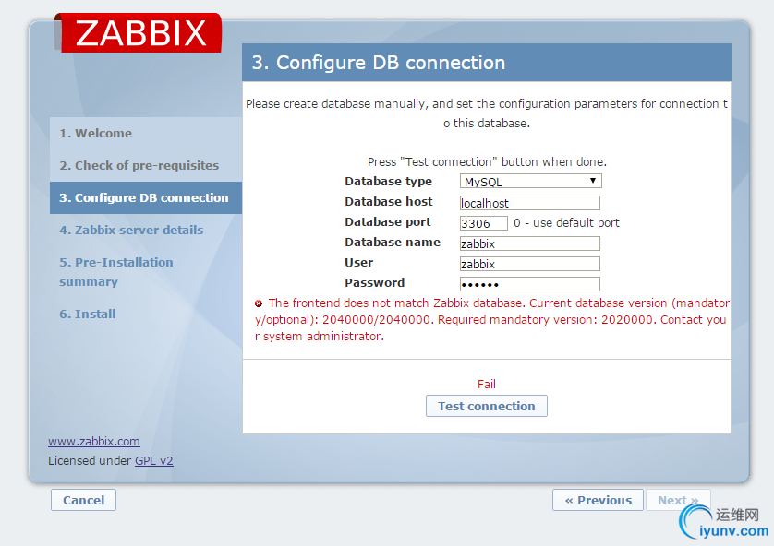774x546 pixels.
Task: Select step 3. Configure DB connection
Action: [x=146, y=197]
